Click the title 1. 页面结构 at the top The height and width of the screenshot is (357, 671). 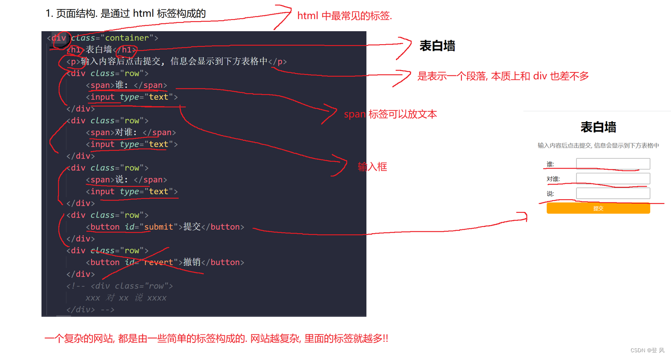pos(126,13)
